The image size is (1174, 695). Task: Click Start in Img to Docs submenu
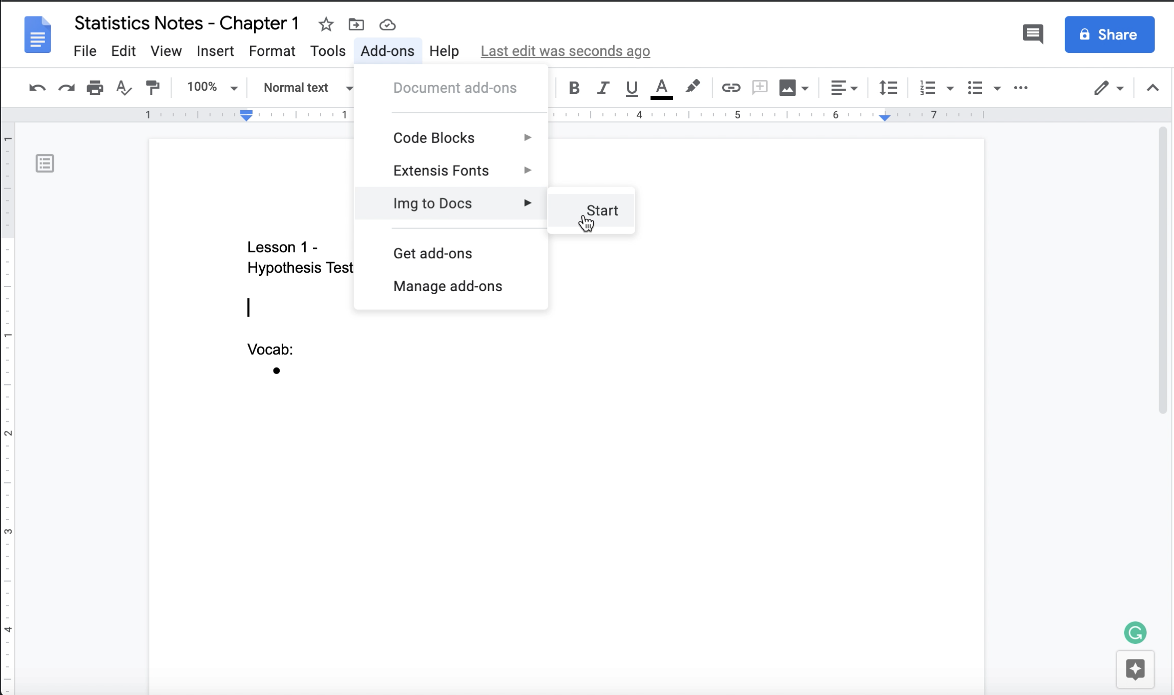pyautogui.click(x=602, y=211)
